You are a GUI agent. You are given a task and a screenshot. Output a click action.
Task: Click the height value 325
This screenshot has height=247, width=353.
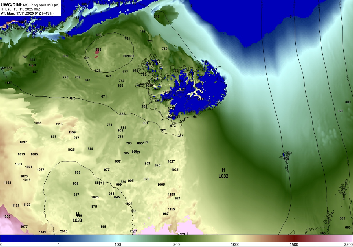(x=340, y=111)
